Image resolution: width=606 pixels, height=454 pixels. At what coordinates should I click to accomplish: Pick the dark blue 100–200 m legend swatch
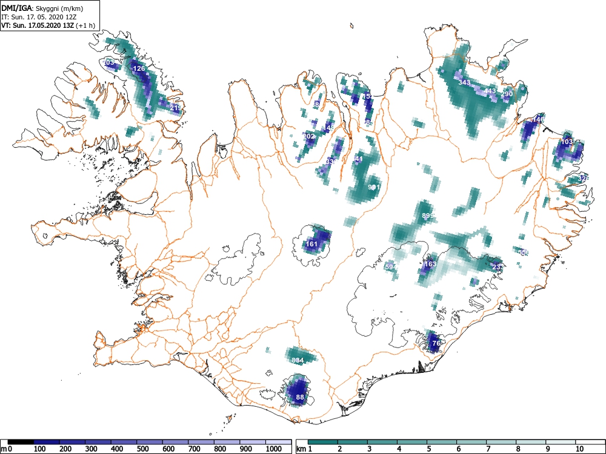point(47,442)
